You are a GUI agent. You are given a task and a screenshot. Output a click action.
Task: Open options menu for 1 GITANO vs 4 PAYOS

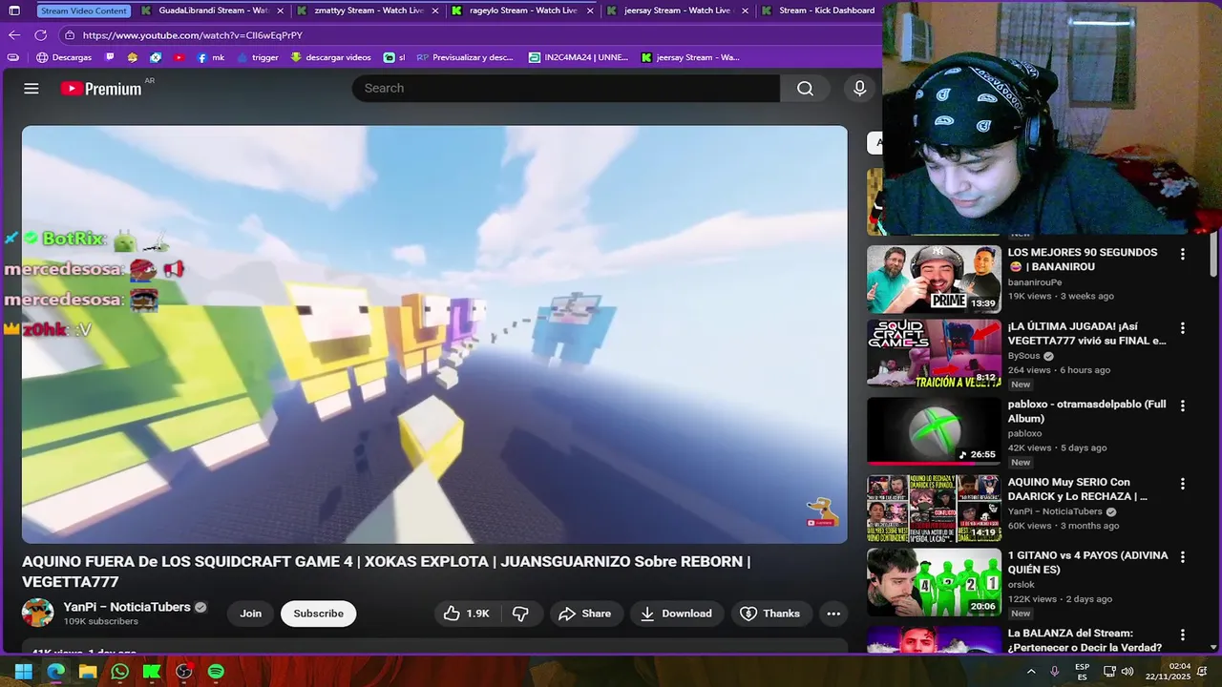[1182, 556]
